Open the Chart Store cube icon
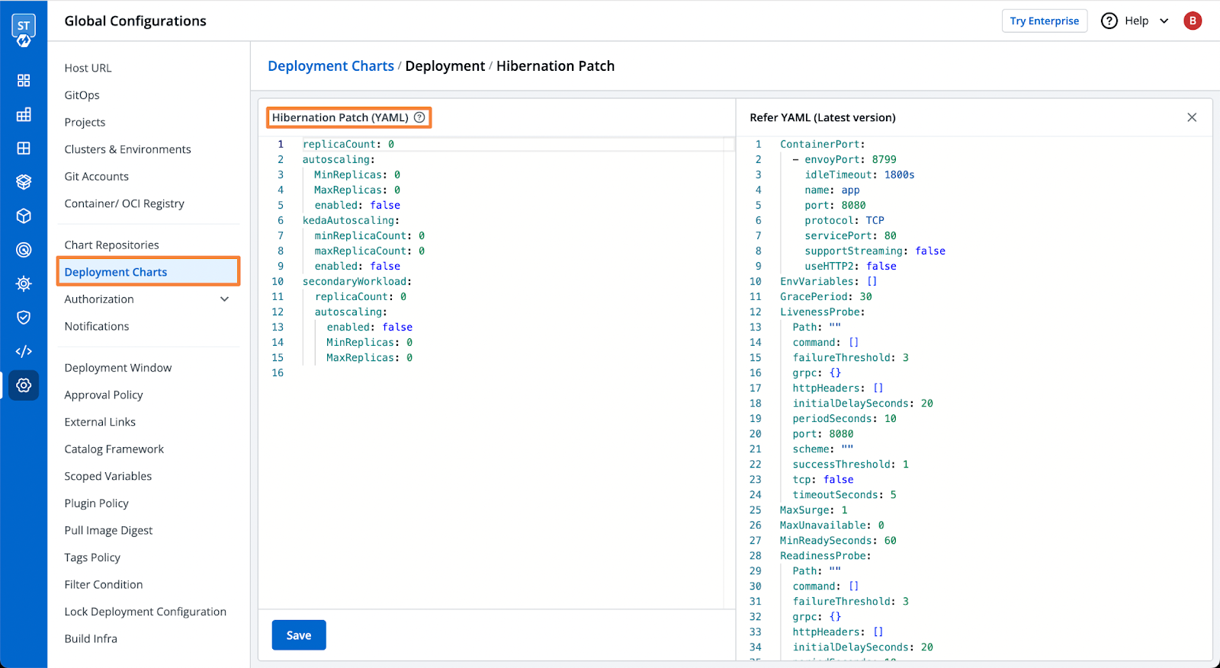1220x668 pixels. pyautogui.click(x=24, y=216)
